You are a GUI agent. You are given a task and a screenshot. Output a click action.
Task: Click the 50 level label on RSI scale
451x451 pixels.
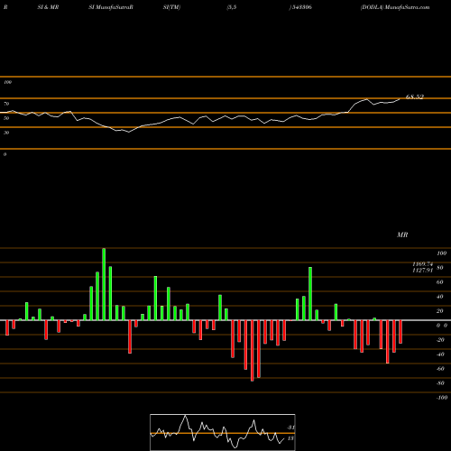(6, 118)
